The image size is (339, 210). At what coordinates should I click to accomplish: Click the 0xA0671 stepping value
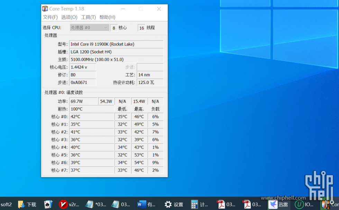83,83
